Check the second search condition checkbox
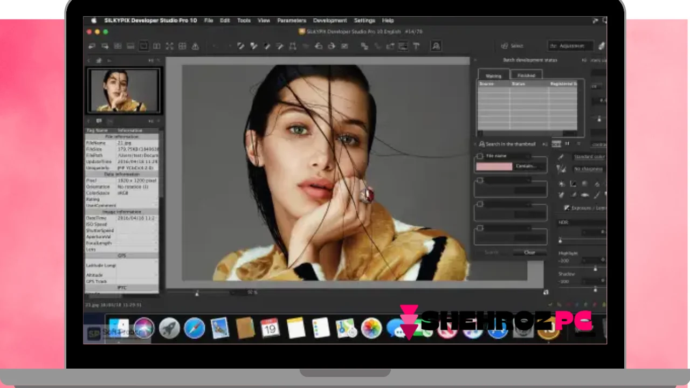This screenshot has width=690, height=388. point(480,181)
